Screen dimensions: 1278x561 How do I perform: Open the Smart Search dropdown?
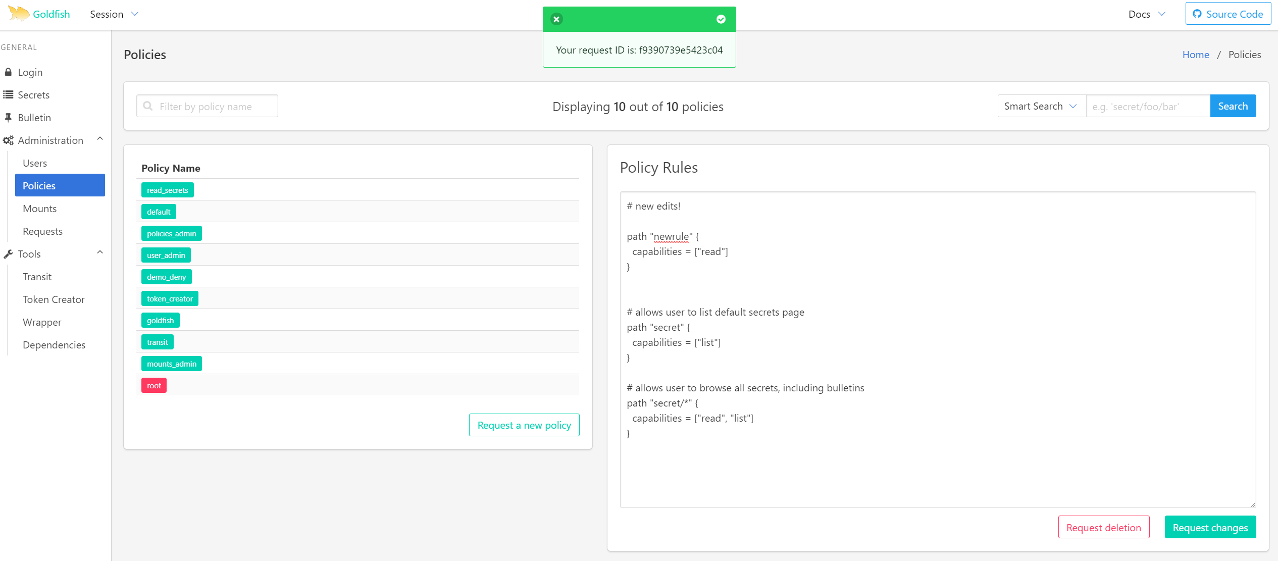coord(1041,106)
